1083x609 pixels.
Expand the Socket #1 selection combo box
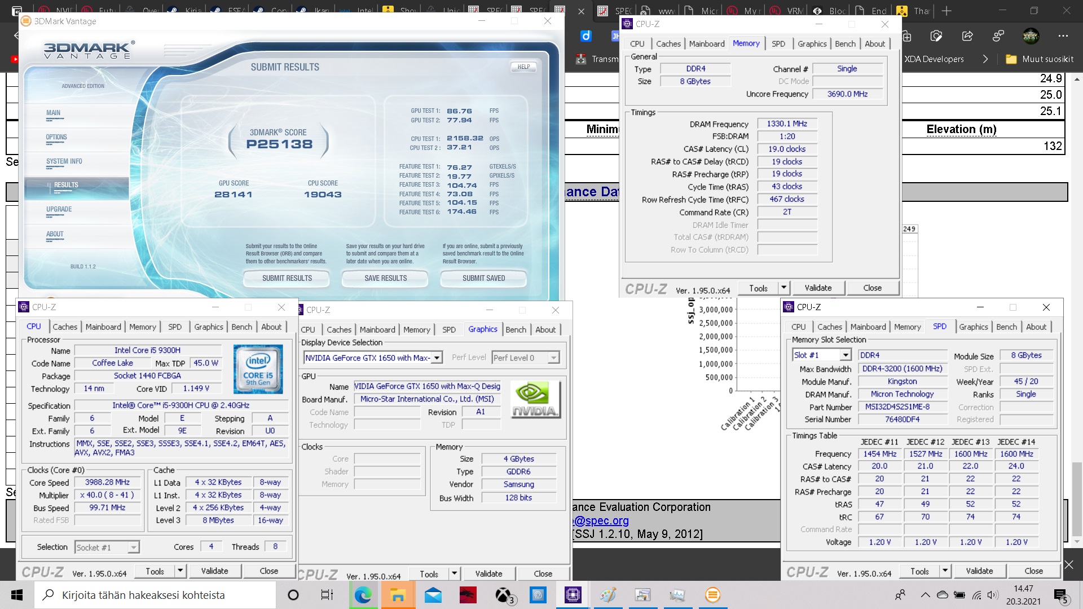coord(133,547)
